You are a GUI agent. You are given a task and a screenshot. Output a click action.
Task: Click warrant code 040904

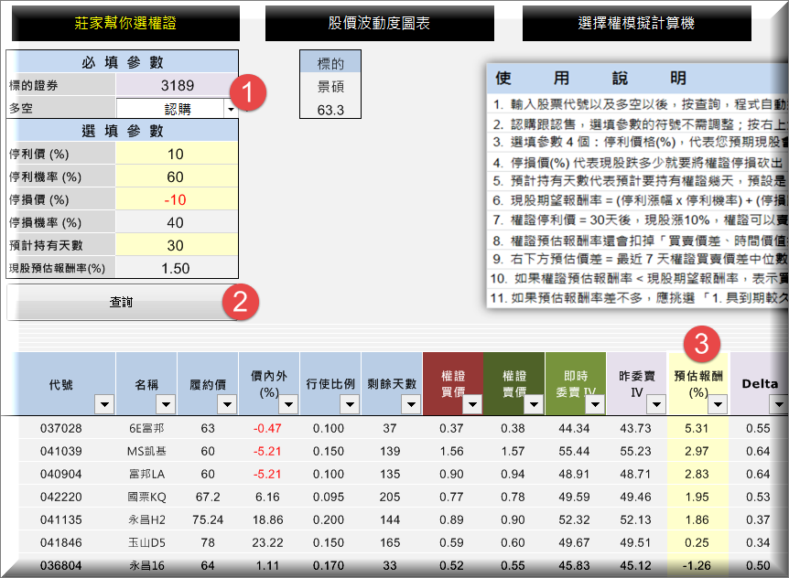61,474
